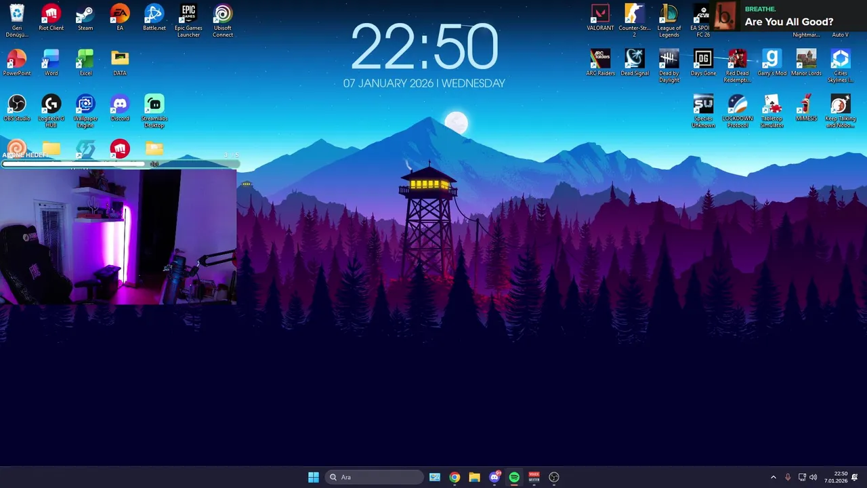Click the BREATHE. album art thumbnail
867x488 pixels.
(725, 16)
